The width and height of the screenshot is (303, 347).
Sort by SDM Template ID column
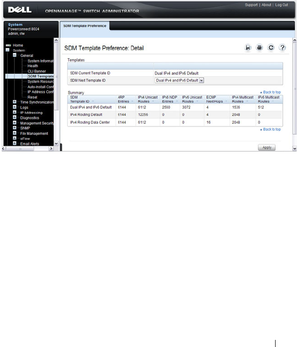[92, 99]
